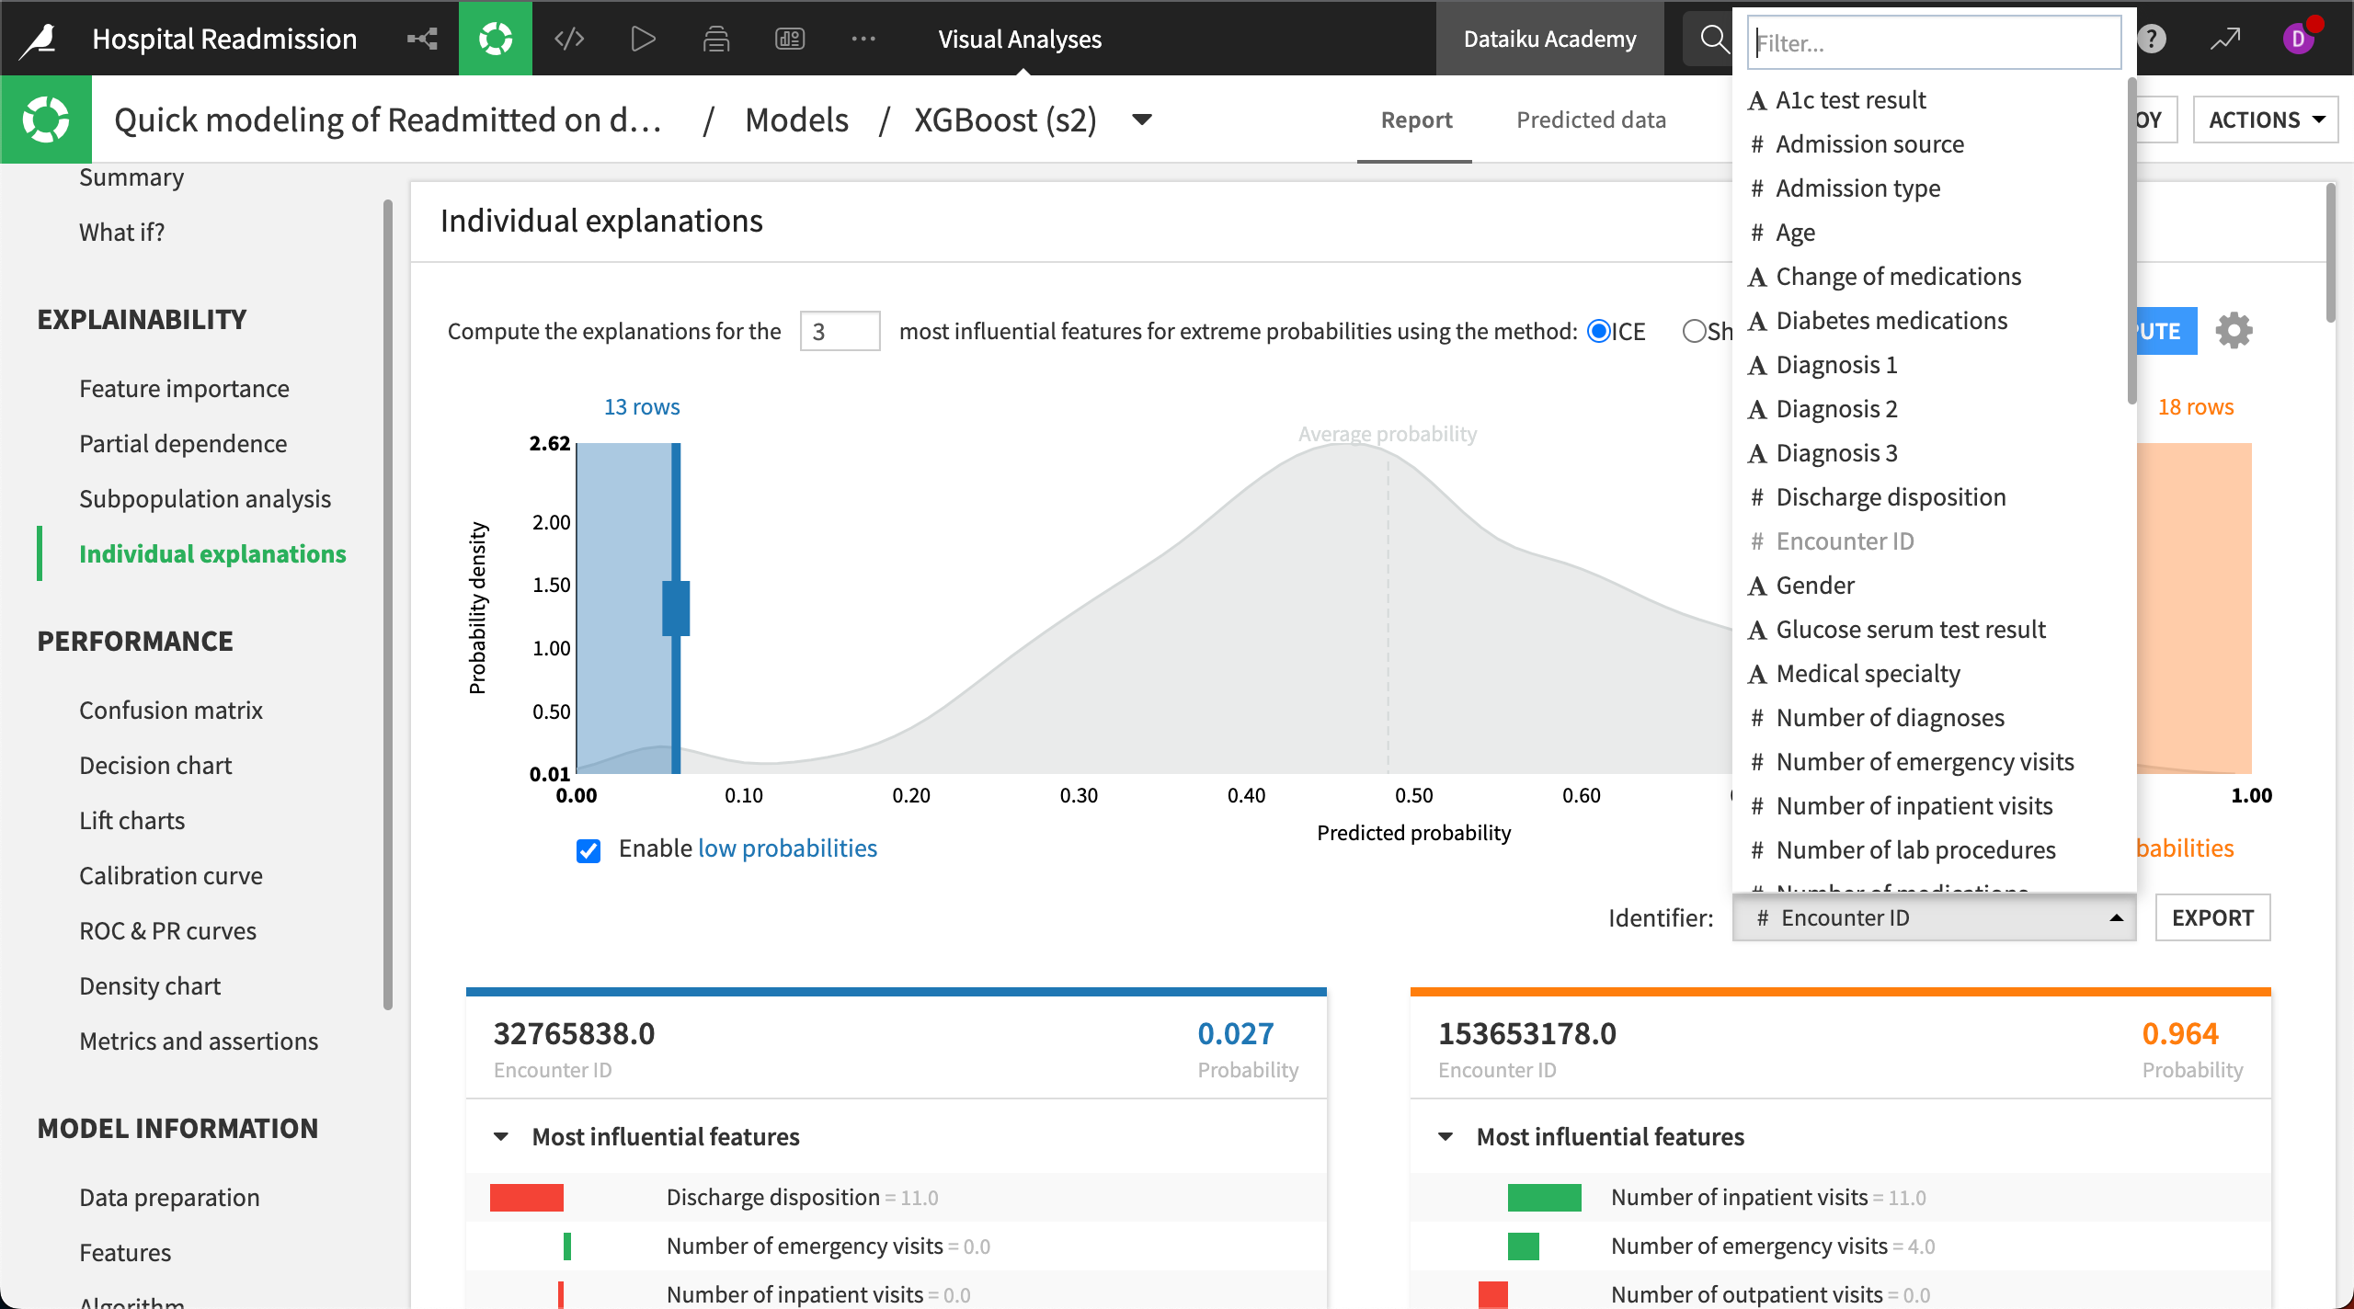Viewport: 2354px width, 1309px height.
Task: Expand the Identifier dropdown selector
Action: click(x=1935, y=917)
